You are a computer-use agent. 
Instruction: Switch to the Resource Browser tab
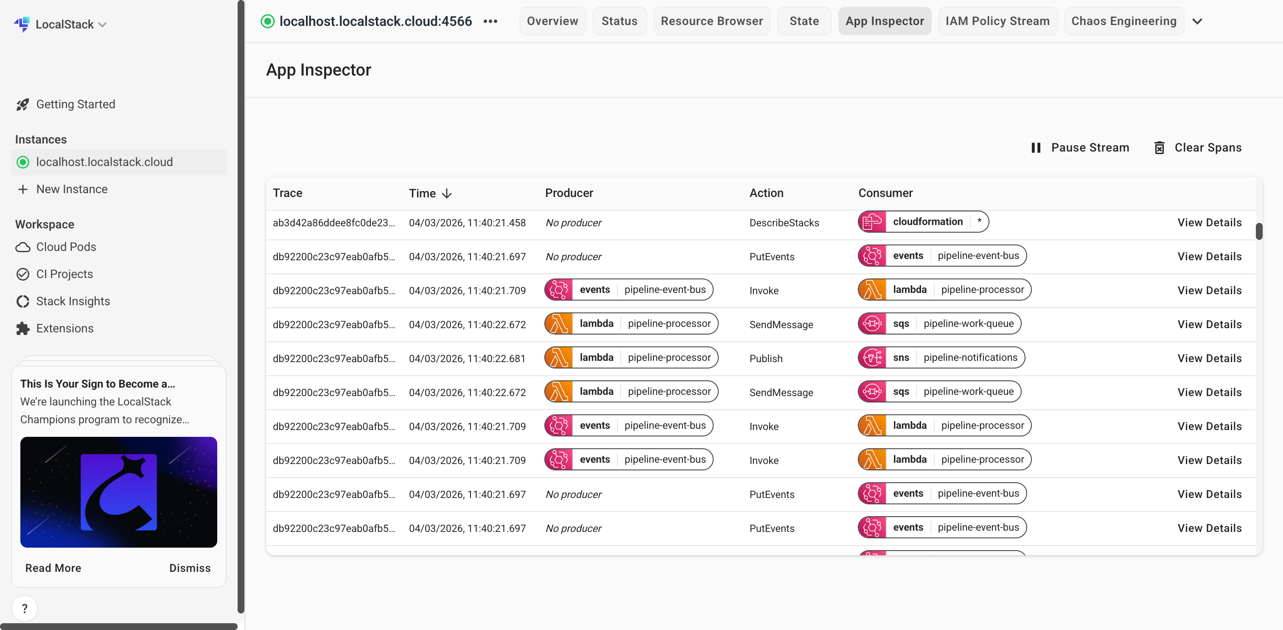click(712, 21)
